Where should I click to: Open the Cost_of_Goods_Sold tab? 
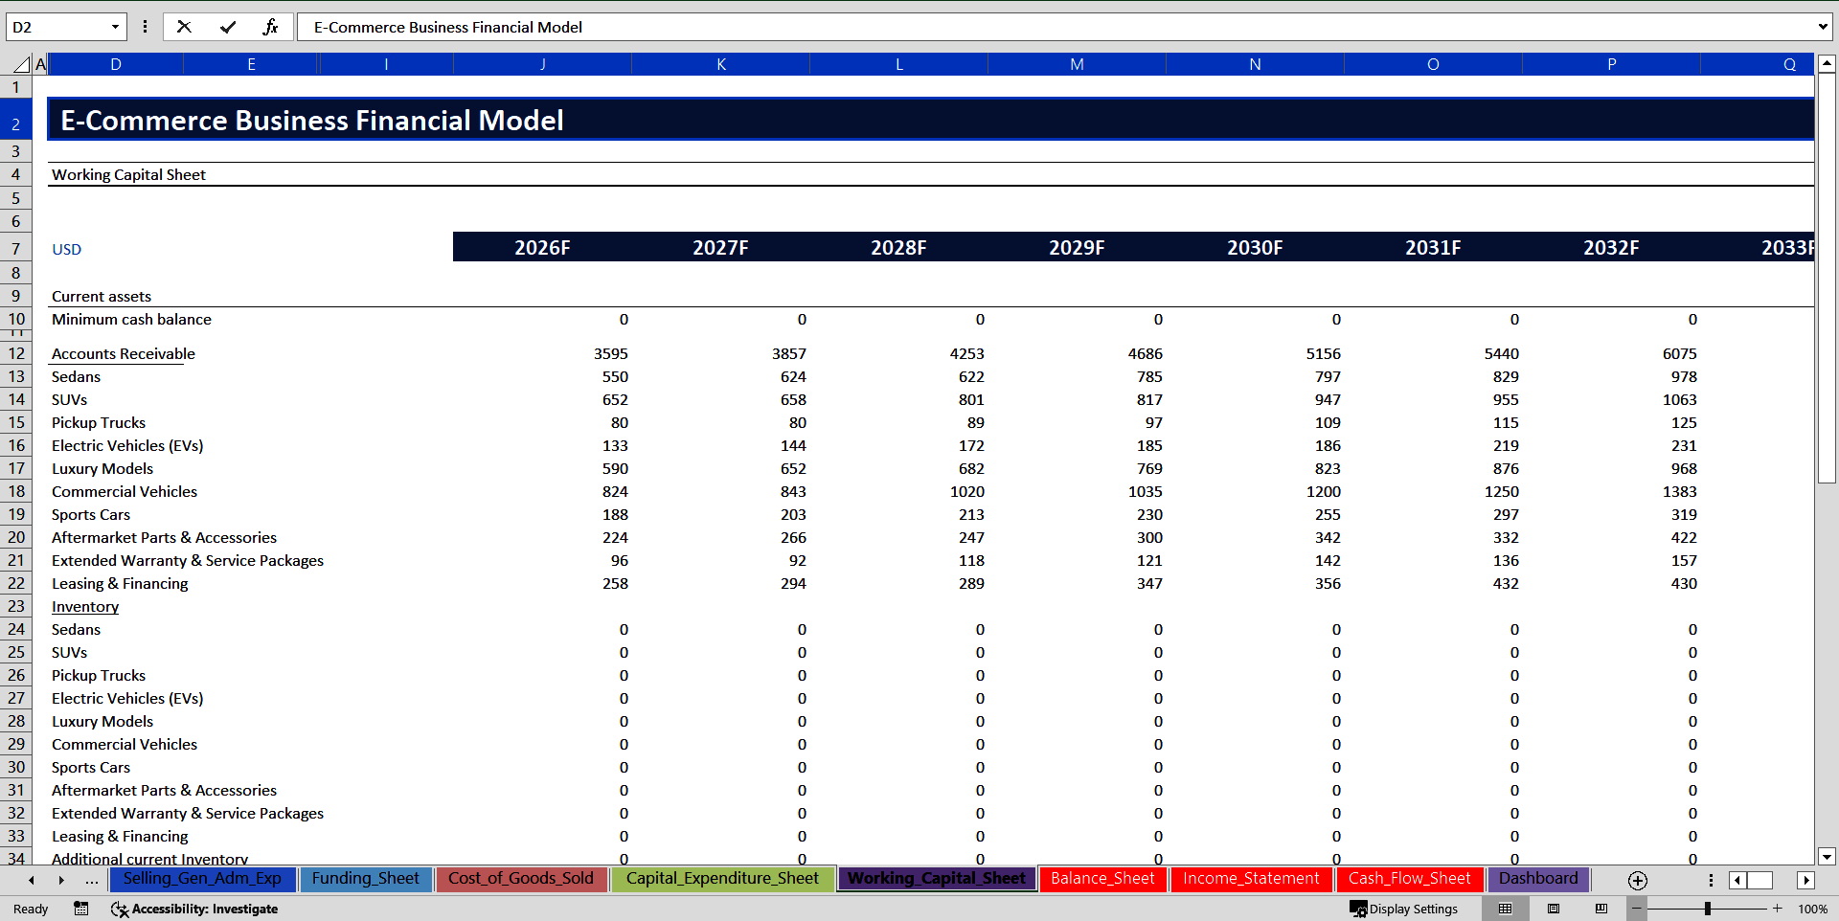(x=521, y=879)
